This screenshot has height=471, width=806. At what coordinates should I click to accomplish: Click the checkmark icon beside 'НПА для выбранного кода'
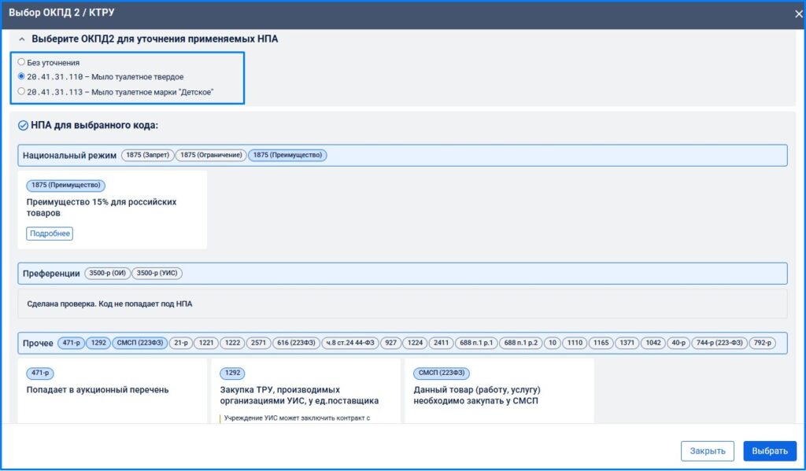click(23, 125)
